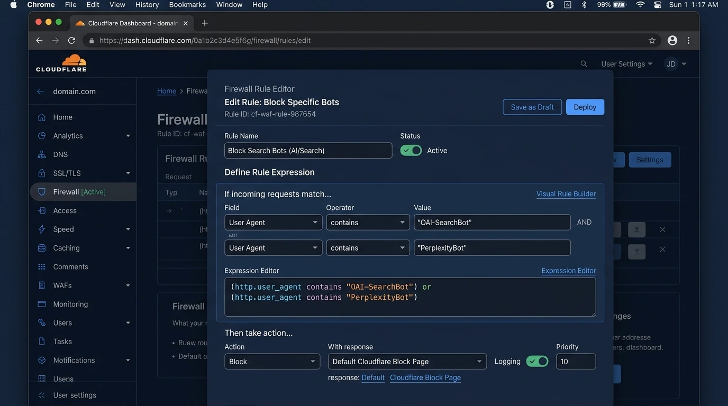Viewport: 728px width, 406px height.
Task: Open the Visual Rule Builder link
Action: (x=566, y=194)
